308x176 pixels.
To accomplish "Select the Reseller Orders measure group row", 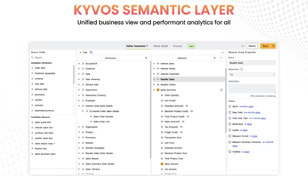I will 189,84.
